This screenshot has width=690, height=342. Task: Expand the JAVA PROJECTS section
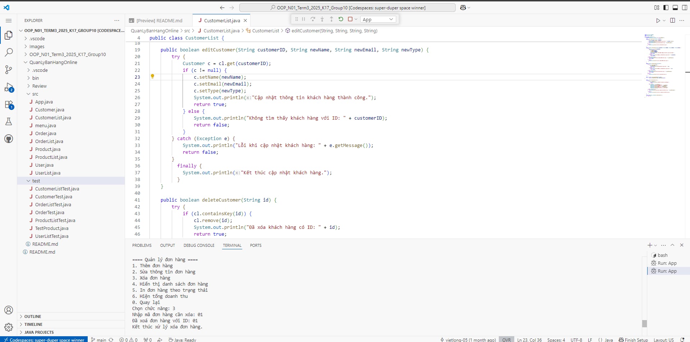click(71, 332)
